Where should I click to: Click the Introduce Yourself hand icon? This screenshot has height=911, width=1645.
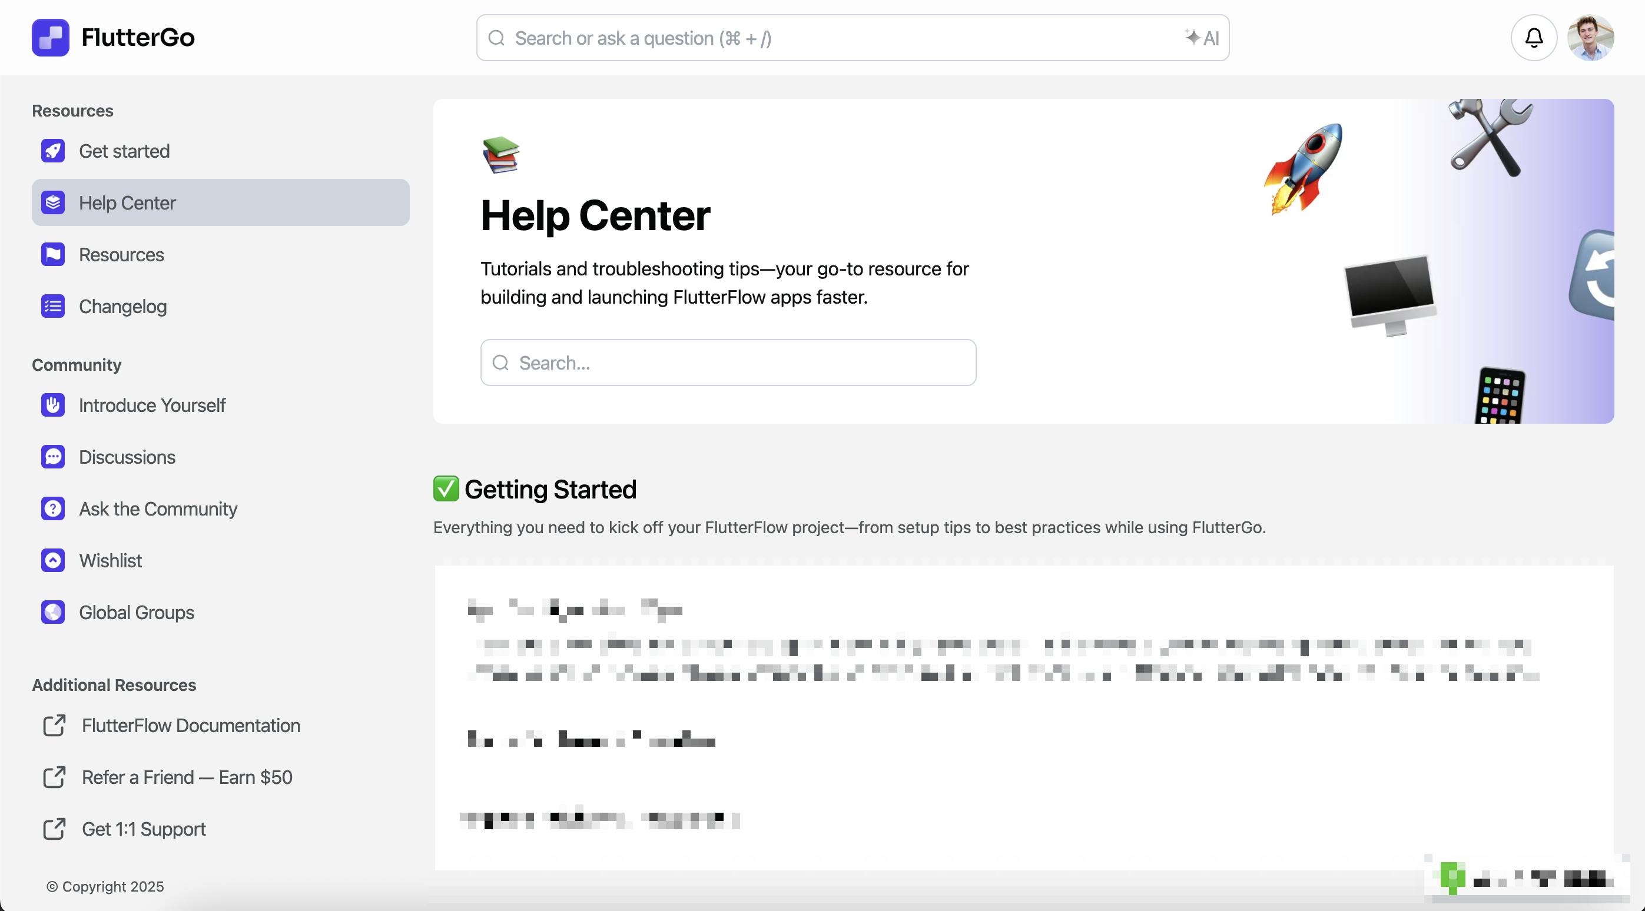53,405
